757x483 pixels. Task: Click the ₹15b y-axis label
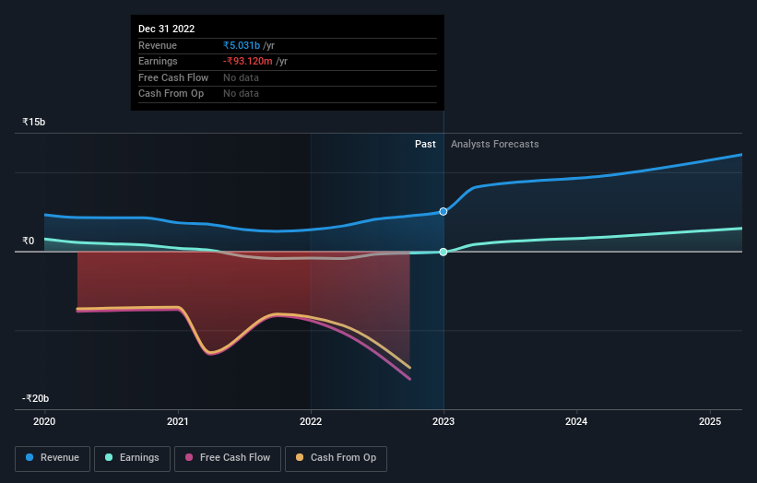click(x=34, y=122)
